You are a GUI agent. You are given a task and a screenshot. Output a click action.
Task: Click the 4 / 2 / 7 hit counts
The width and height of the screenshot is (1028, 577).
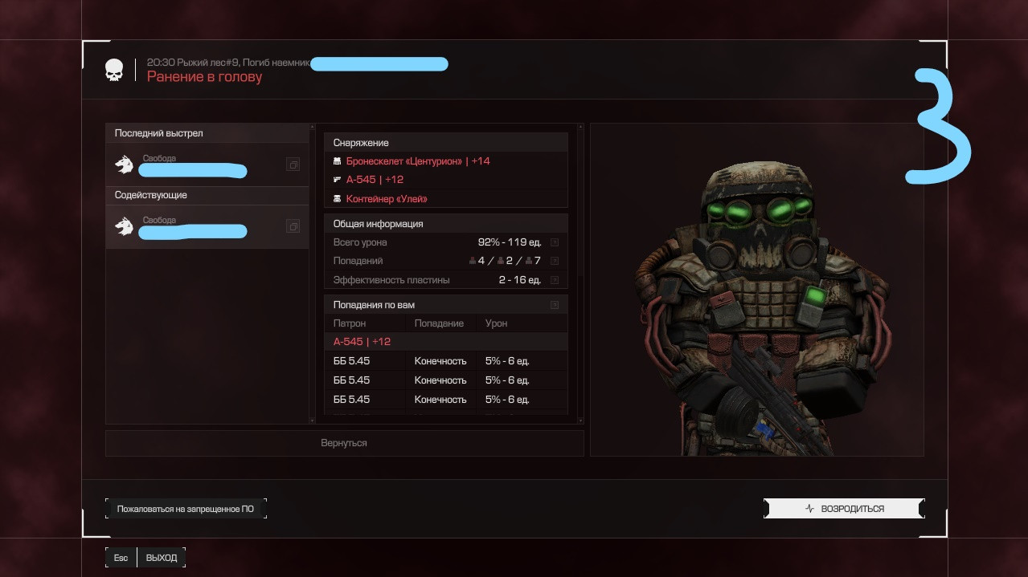pyautogui.click(x=506, y=261)
